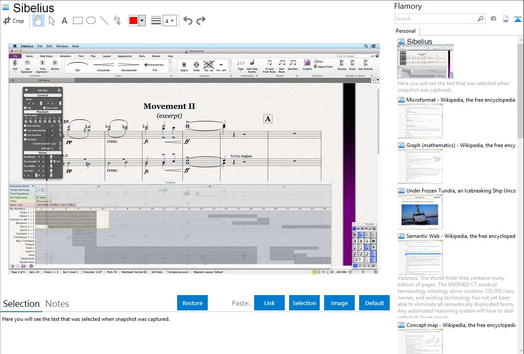The width and height of the screenshot is (524, 354).
Task: Activate the hand pan tool
Action: [x=38, y=21]
